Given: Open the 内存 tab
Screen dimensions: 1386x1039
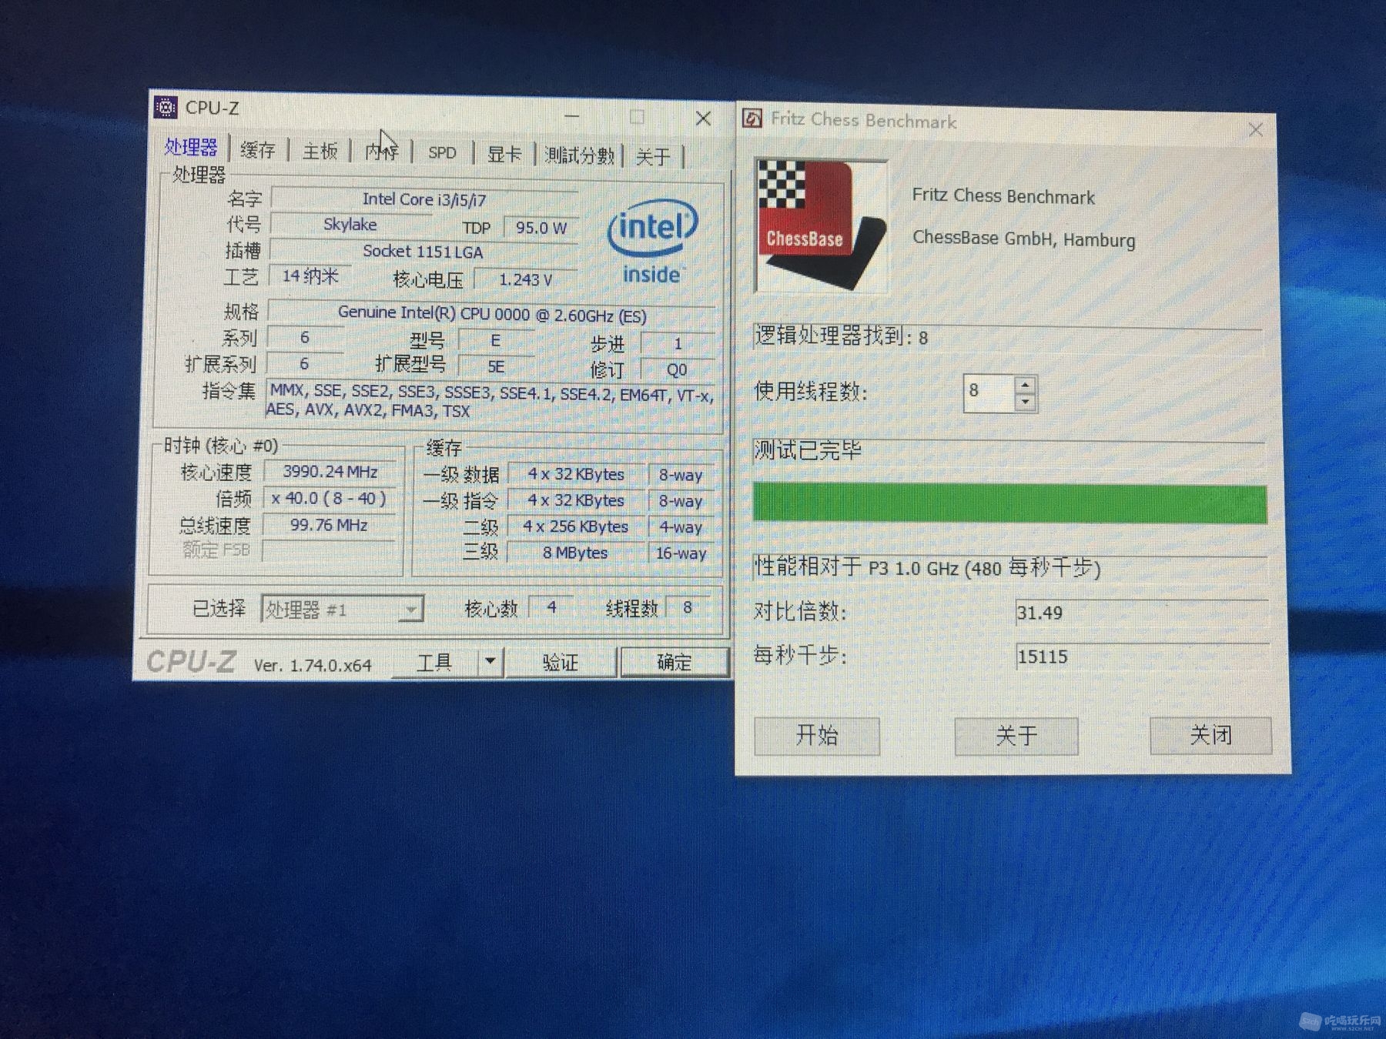Looking at the screenshot, I should click(x=381, y=152).
